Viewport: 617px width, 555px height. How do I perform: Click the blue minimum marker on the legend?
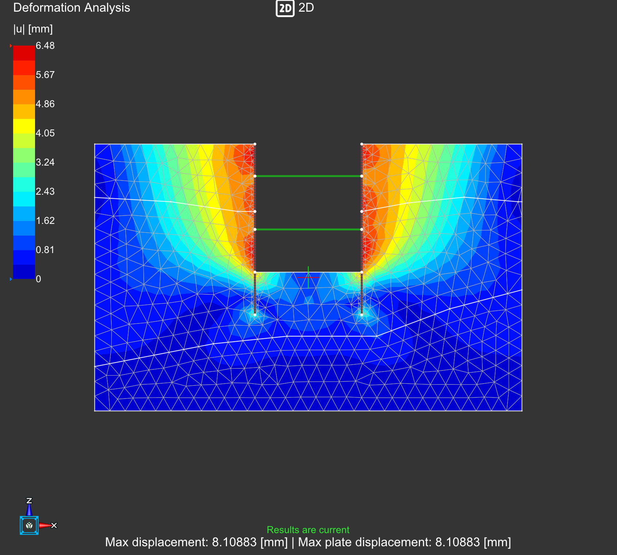[11, 279]
